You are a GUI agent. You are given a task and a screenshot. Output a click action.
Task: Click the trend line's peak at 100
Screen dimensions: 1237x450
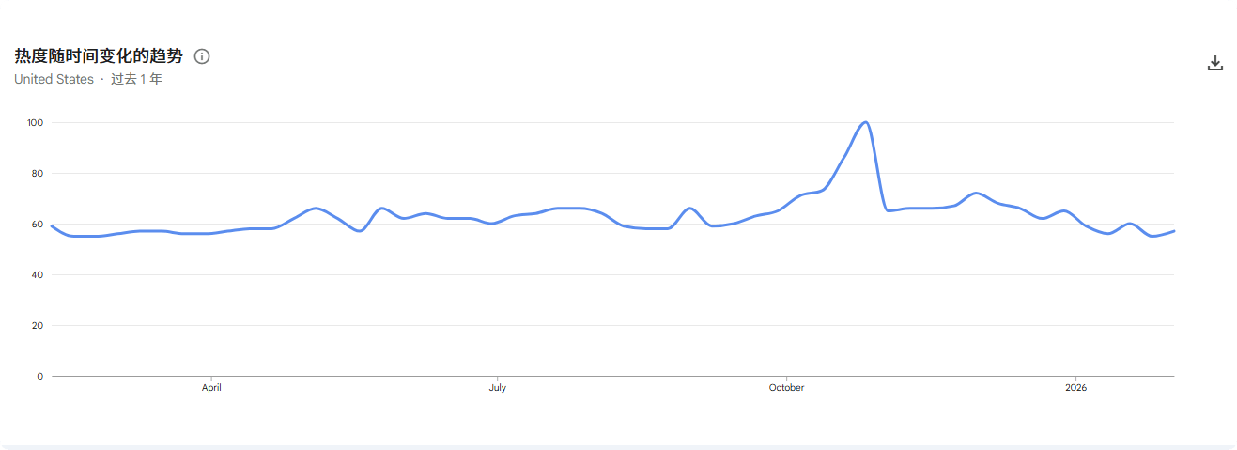click(x=865, y=122)
